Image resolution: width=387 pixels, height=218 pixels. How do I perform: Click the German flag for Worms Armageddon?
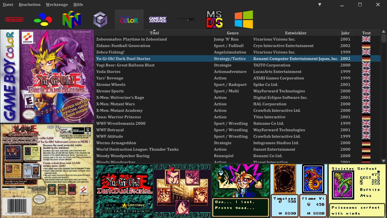(366, 143)
